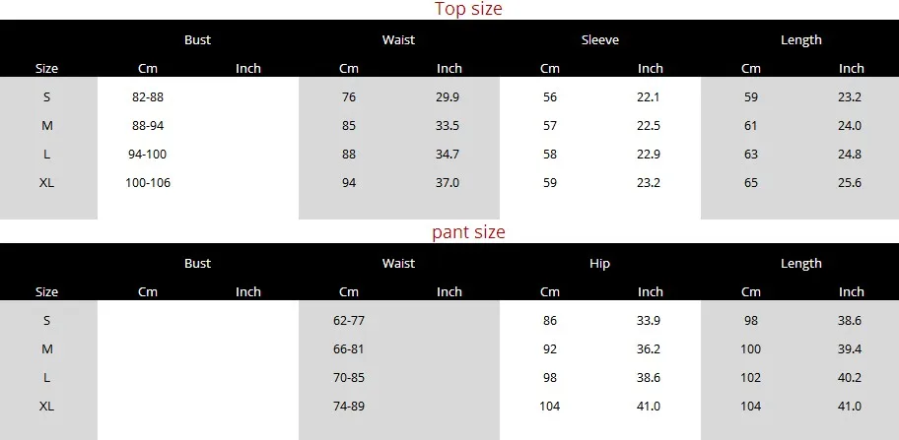The height and width of the screenshot is (440, 899).
Task: Click hip inch value 33.9
Action: (649, 321)
